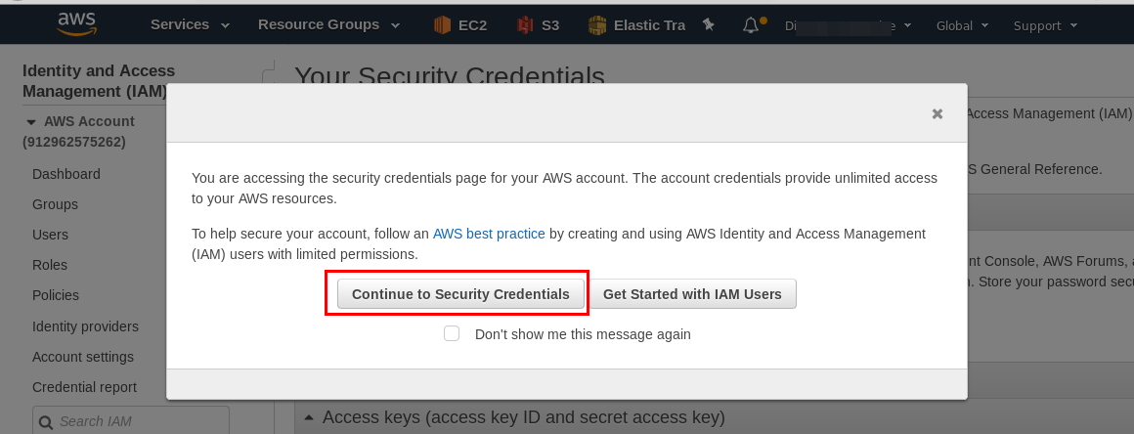Expand the Services dropdown menu
The width and height of the screenshot is (1134, 434).
pos(191,24)
